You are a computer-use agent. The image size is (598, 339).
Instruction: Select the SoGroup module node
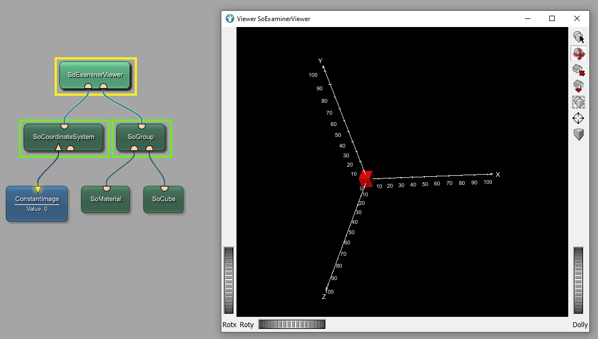[141, 137]
